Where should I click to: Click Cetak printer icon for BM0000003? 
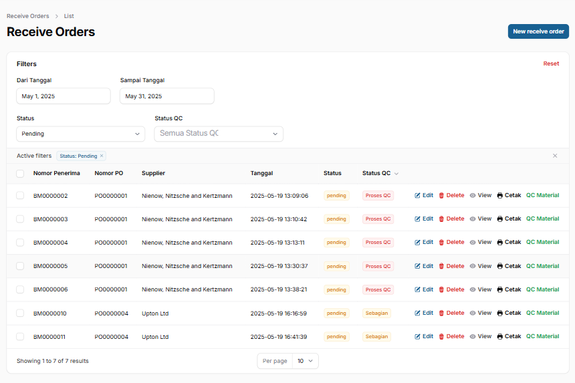[500, 219]
